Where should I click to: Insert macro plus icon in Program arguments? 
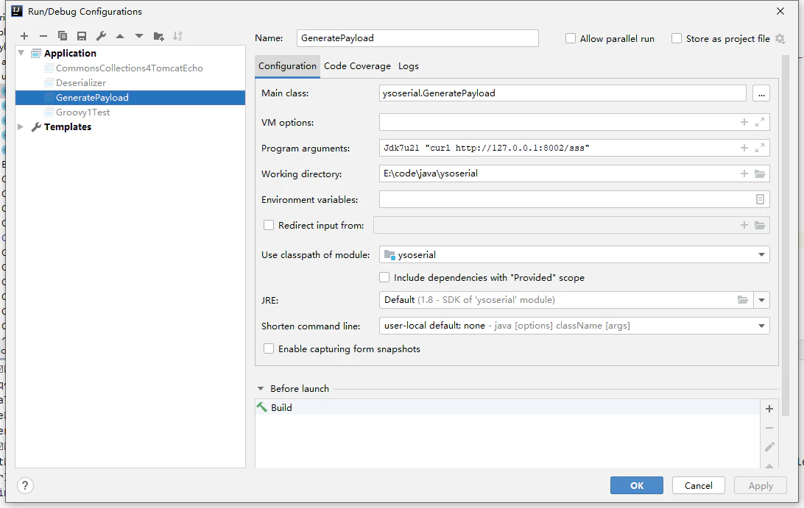tap(744, 148)
